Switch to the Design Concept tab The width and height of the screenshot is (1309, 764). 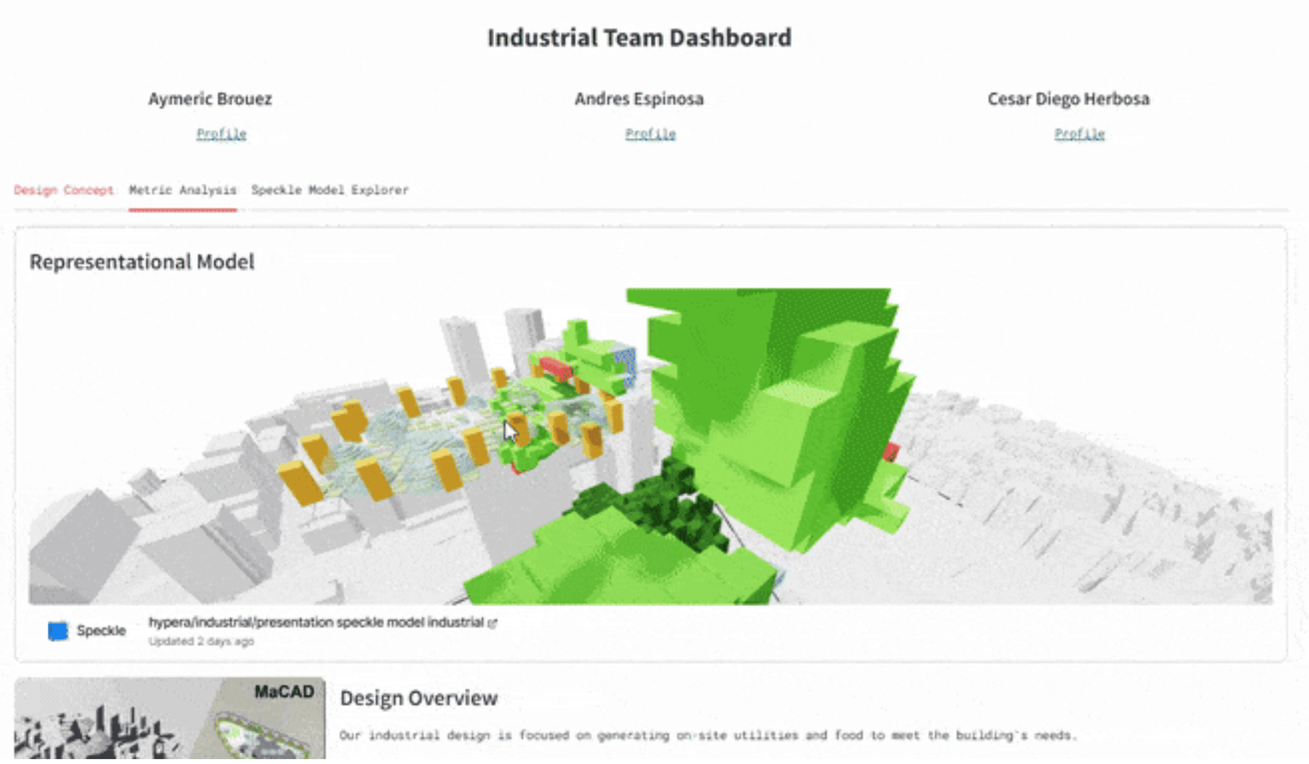click(63, 190)
